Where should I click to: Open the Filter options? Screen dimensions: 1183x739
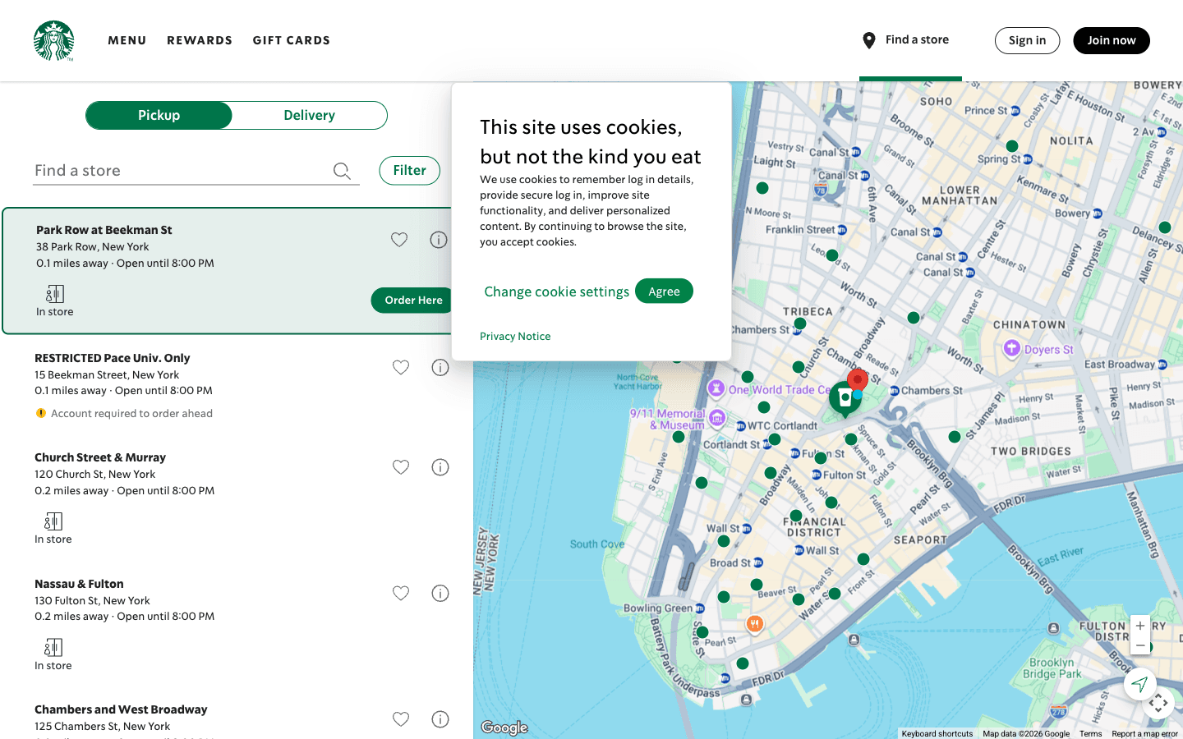point(409,170)
